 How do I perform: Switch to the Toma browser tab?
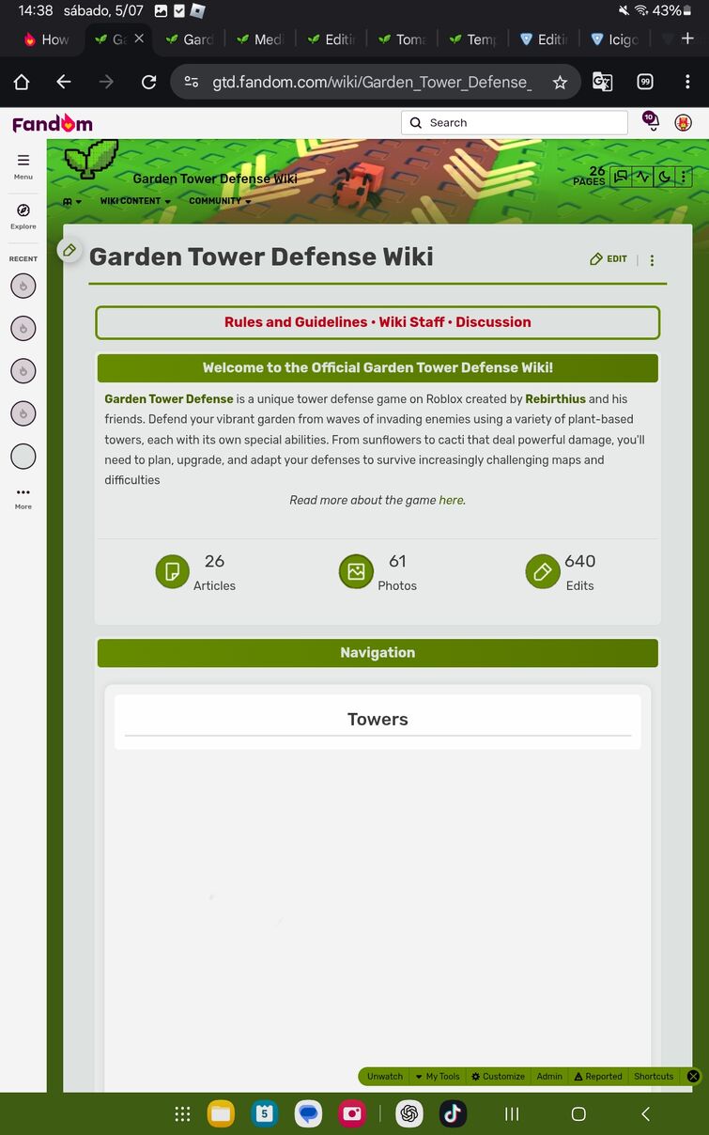click(x=401, y=39)
